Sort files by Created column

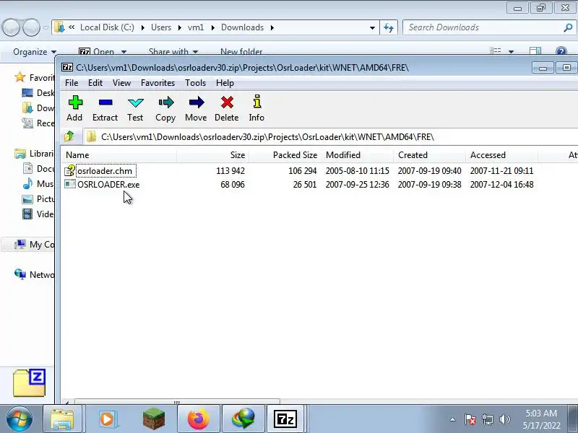point(430,155)
